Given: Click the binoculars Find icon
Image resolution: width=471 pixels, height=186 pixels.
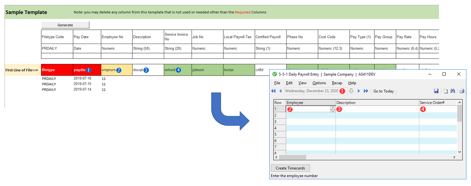Looking at the screenshot, I should click(453, 91).
